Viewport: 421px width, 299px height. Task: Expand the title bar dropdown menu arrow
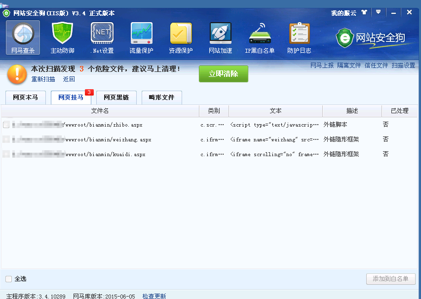(x=378, y=12)
